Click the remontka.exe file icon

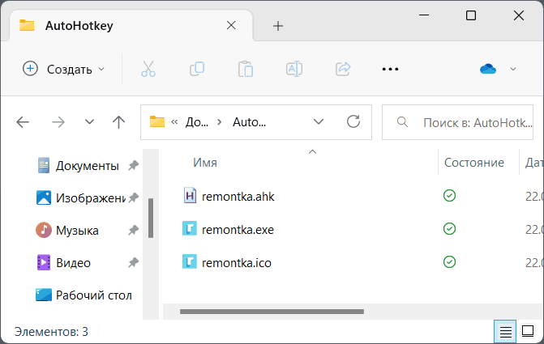[x=190, y=228]
